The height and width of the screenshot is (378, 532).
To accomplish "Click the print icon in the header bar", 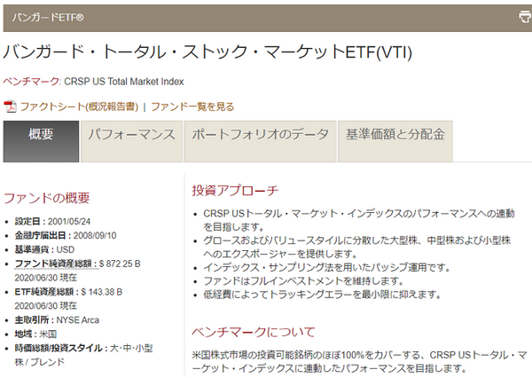I will pos(525,17).
